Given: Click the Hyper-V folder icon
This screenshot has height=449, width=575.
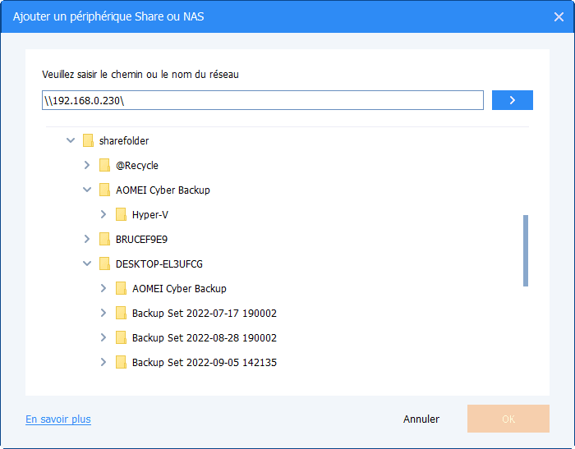Looking at the screenshot, I should (121, 215).
